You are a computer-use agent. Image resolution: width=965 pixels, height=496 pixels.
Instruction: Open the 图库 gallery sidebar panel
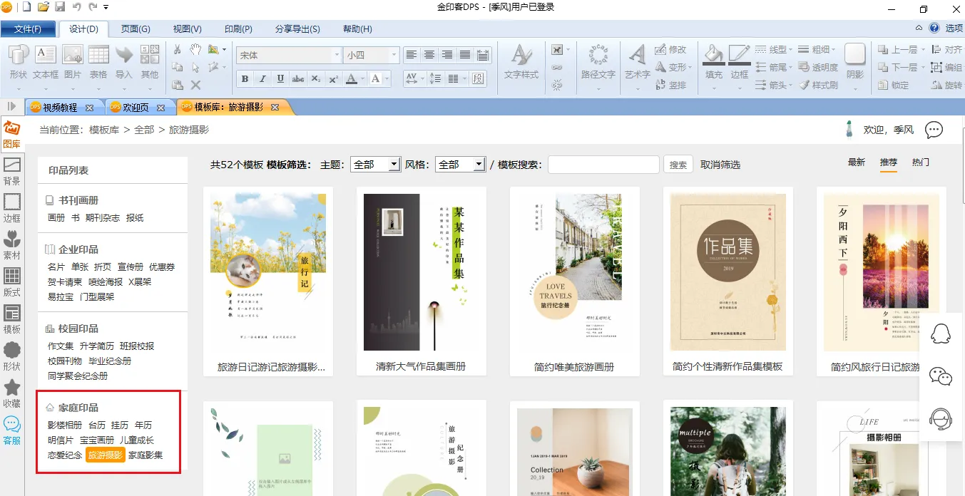pos(11,135)
